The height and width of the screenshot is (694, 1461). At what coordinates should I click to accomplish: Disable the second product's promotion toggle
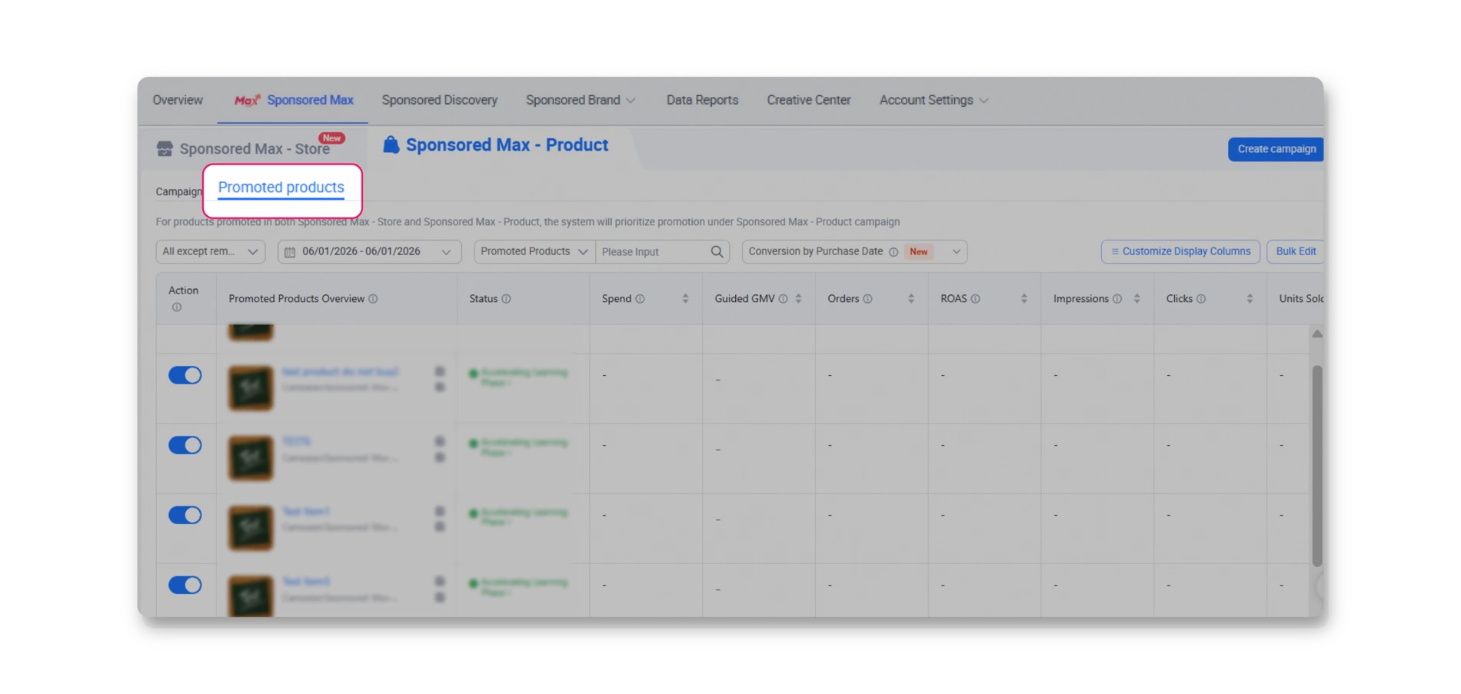[185, 445]
